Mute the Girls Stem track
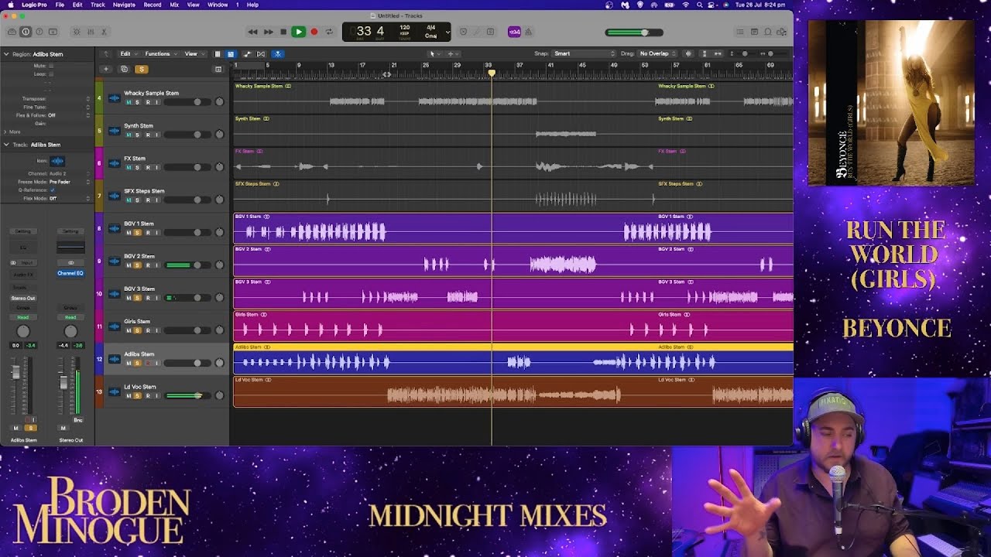 [x=129, y=330]
